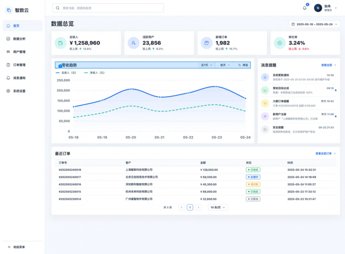Open the 近7天 range dropdown

click(207, 65)
